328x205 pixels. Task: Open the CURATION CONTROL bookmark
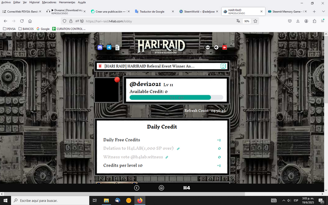click(69, 29)
